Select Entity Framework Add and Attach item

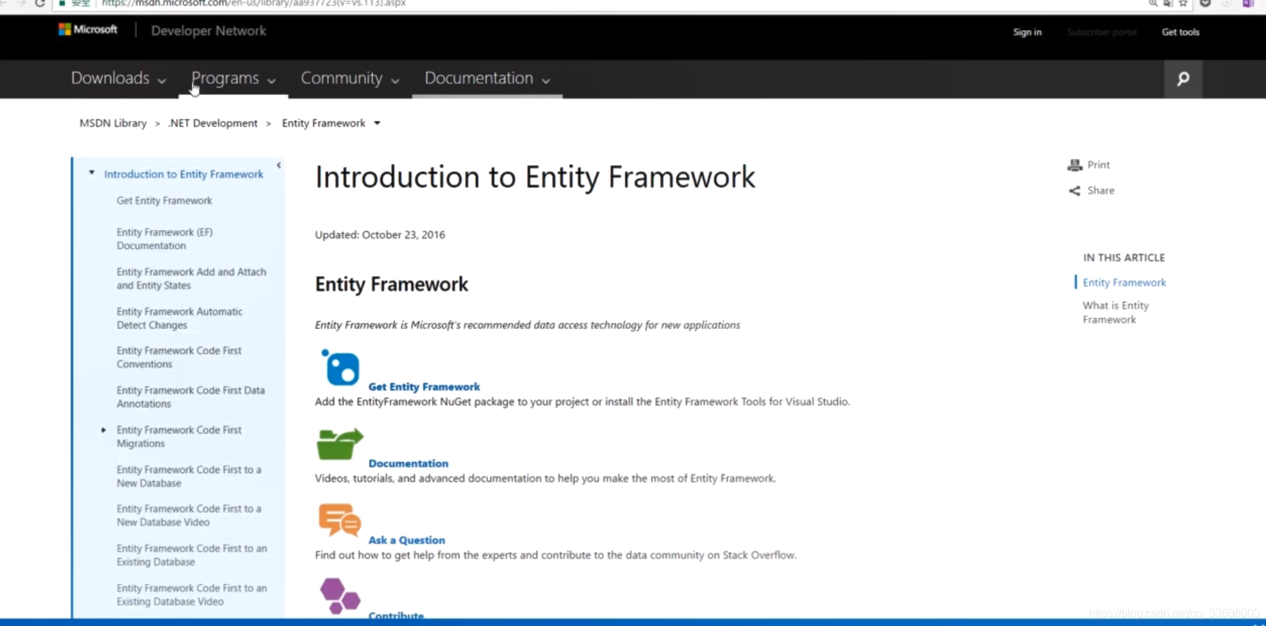(x=192, y=279)
